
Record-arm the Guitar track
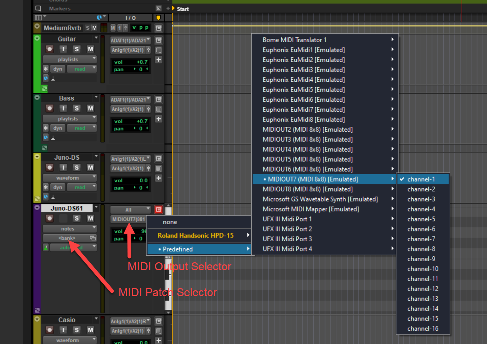[x=50, y=49]
